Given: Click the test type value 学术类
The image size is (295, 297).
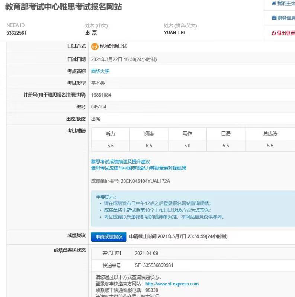Looking at the screenshot, I should click(98, 83).
